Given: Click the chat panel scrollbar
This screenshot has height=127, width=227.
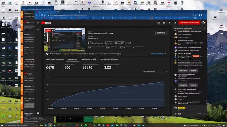Looking at the screenshot, I should 206,102.
